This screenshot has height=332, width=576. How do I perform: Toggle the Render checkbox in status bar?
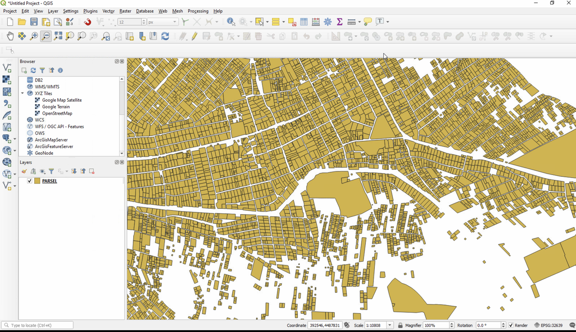point(510,325)
